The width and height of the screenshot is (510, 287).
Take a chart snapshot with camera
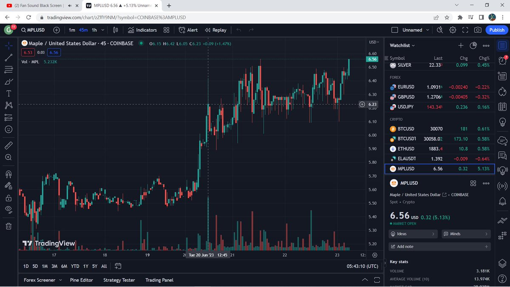478,30
